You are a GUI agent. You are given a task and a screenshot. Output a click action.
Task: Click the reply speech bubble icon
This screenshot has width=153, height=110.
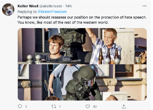pos(20,106)
